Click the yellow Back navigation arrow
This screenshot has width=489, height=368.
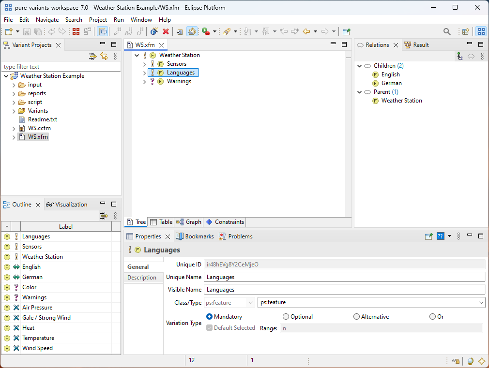tap(306, 31)
